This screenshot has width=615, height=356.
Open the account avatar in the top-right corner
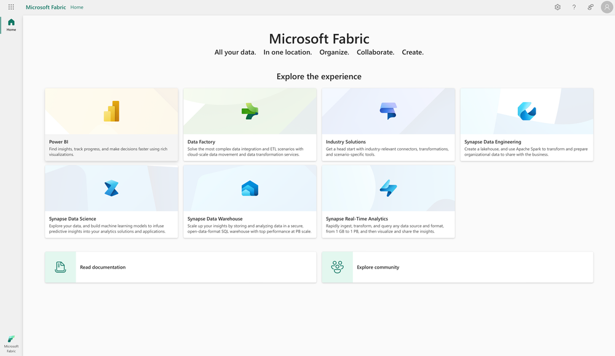tap(606, 7)
